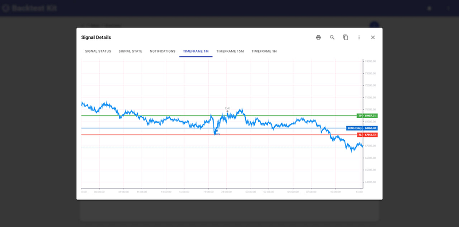Screen dimensions: 459x227
Task: Click the Signal Details dialog title
Action: tap(96, 37)
